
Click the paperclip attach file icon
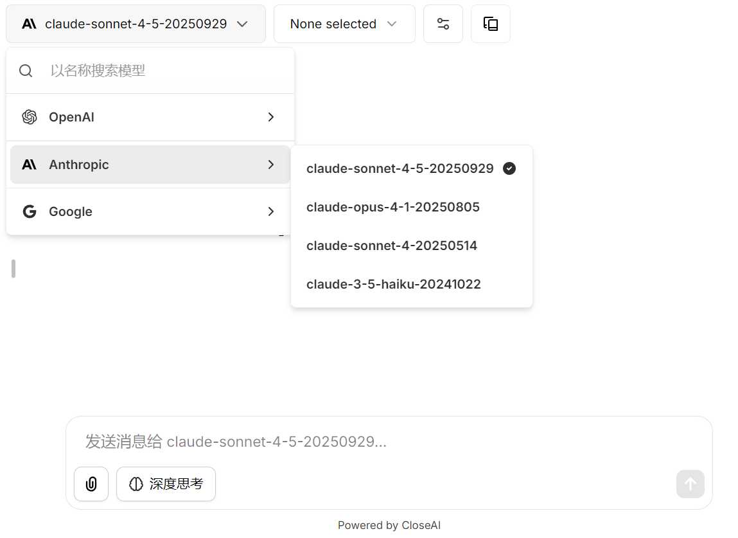point(91,484)
